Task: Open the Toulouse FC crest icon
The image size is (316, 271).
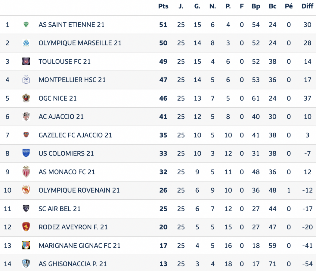Action: [x=26, y=61]
